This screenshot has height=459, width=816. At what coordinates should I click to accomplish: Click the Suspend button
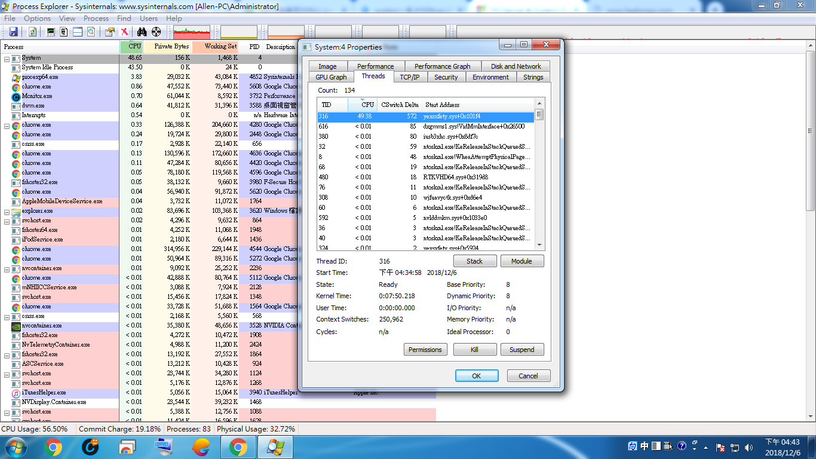522,350
